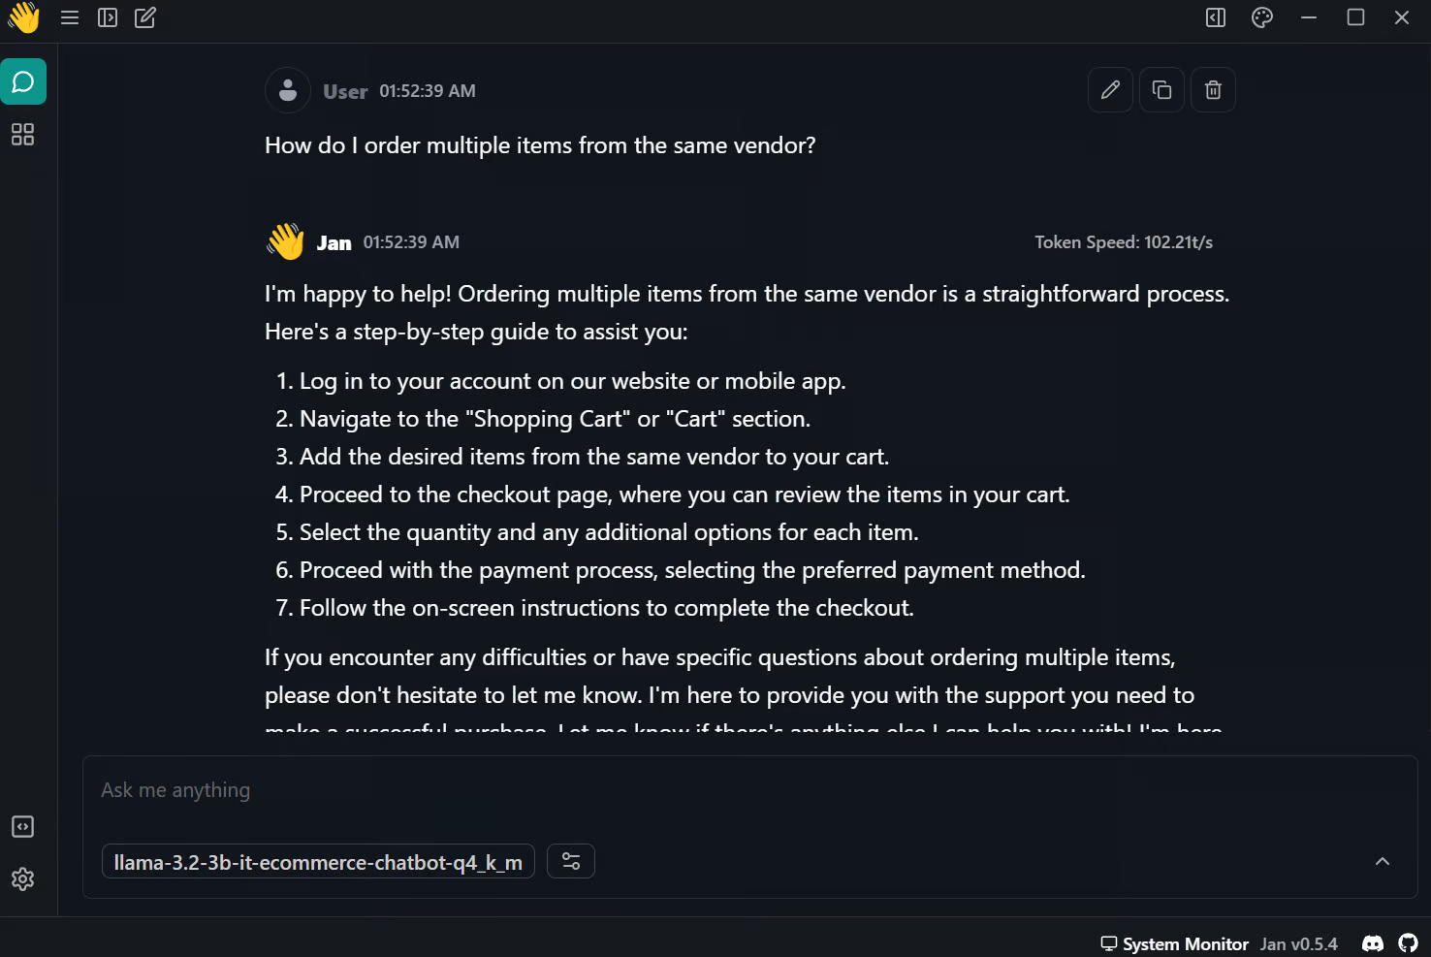
Task: Start a new thread with compose icon
Action: [145, 17]
